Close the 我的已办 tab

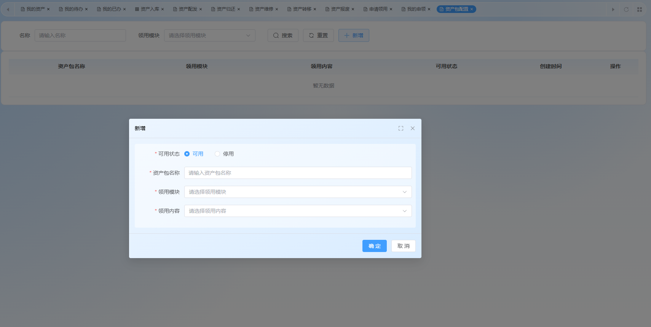pyautogui.click(x=124, y=9)
